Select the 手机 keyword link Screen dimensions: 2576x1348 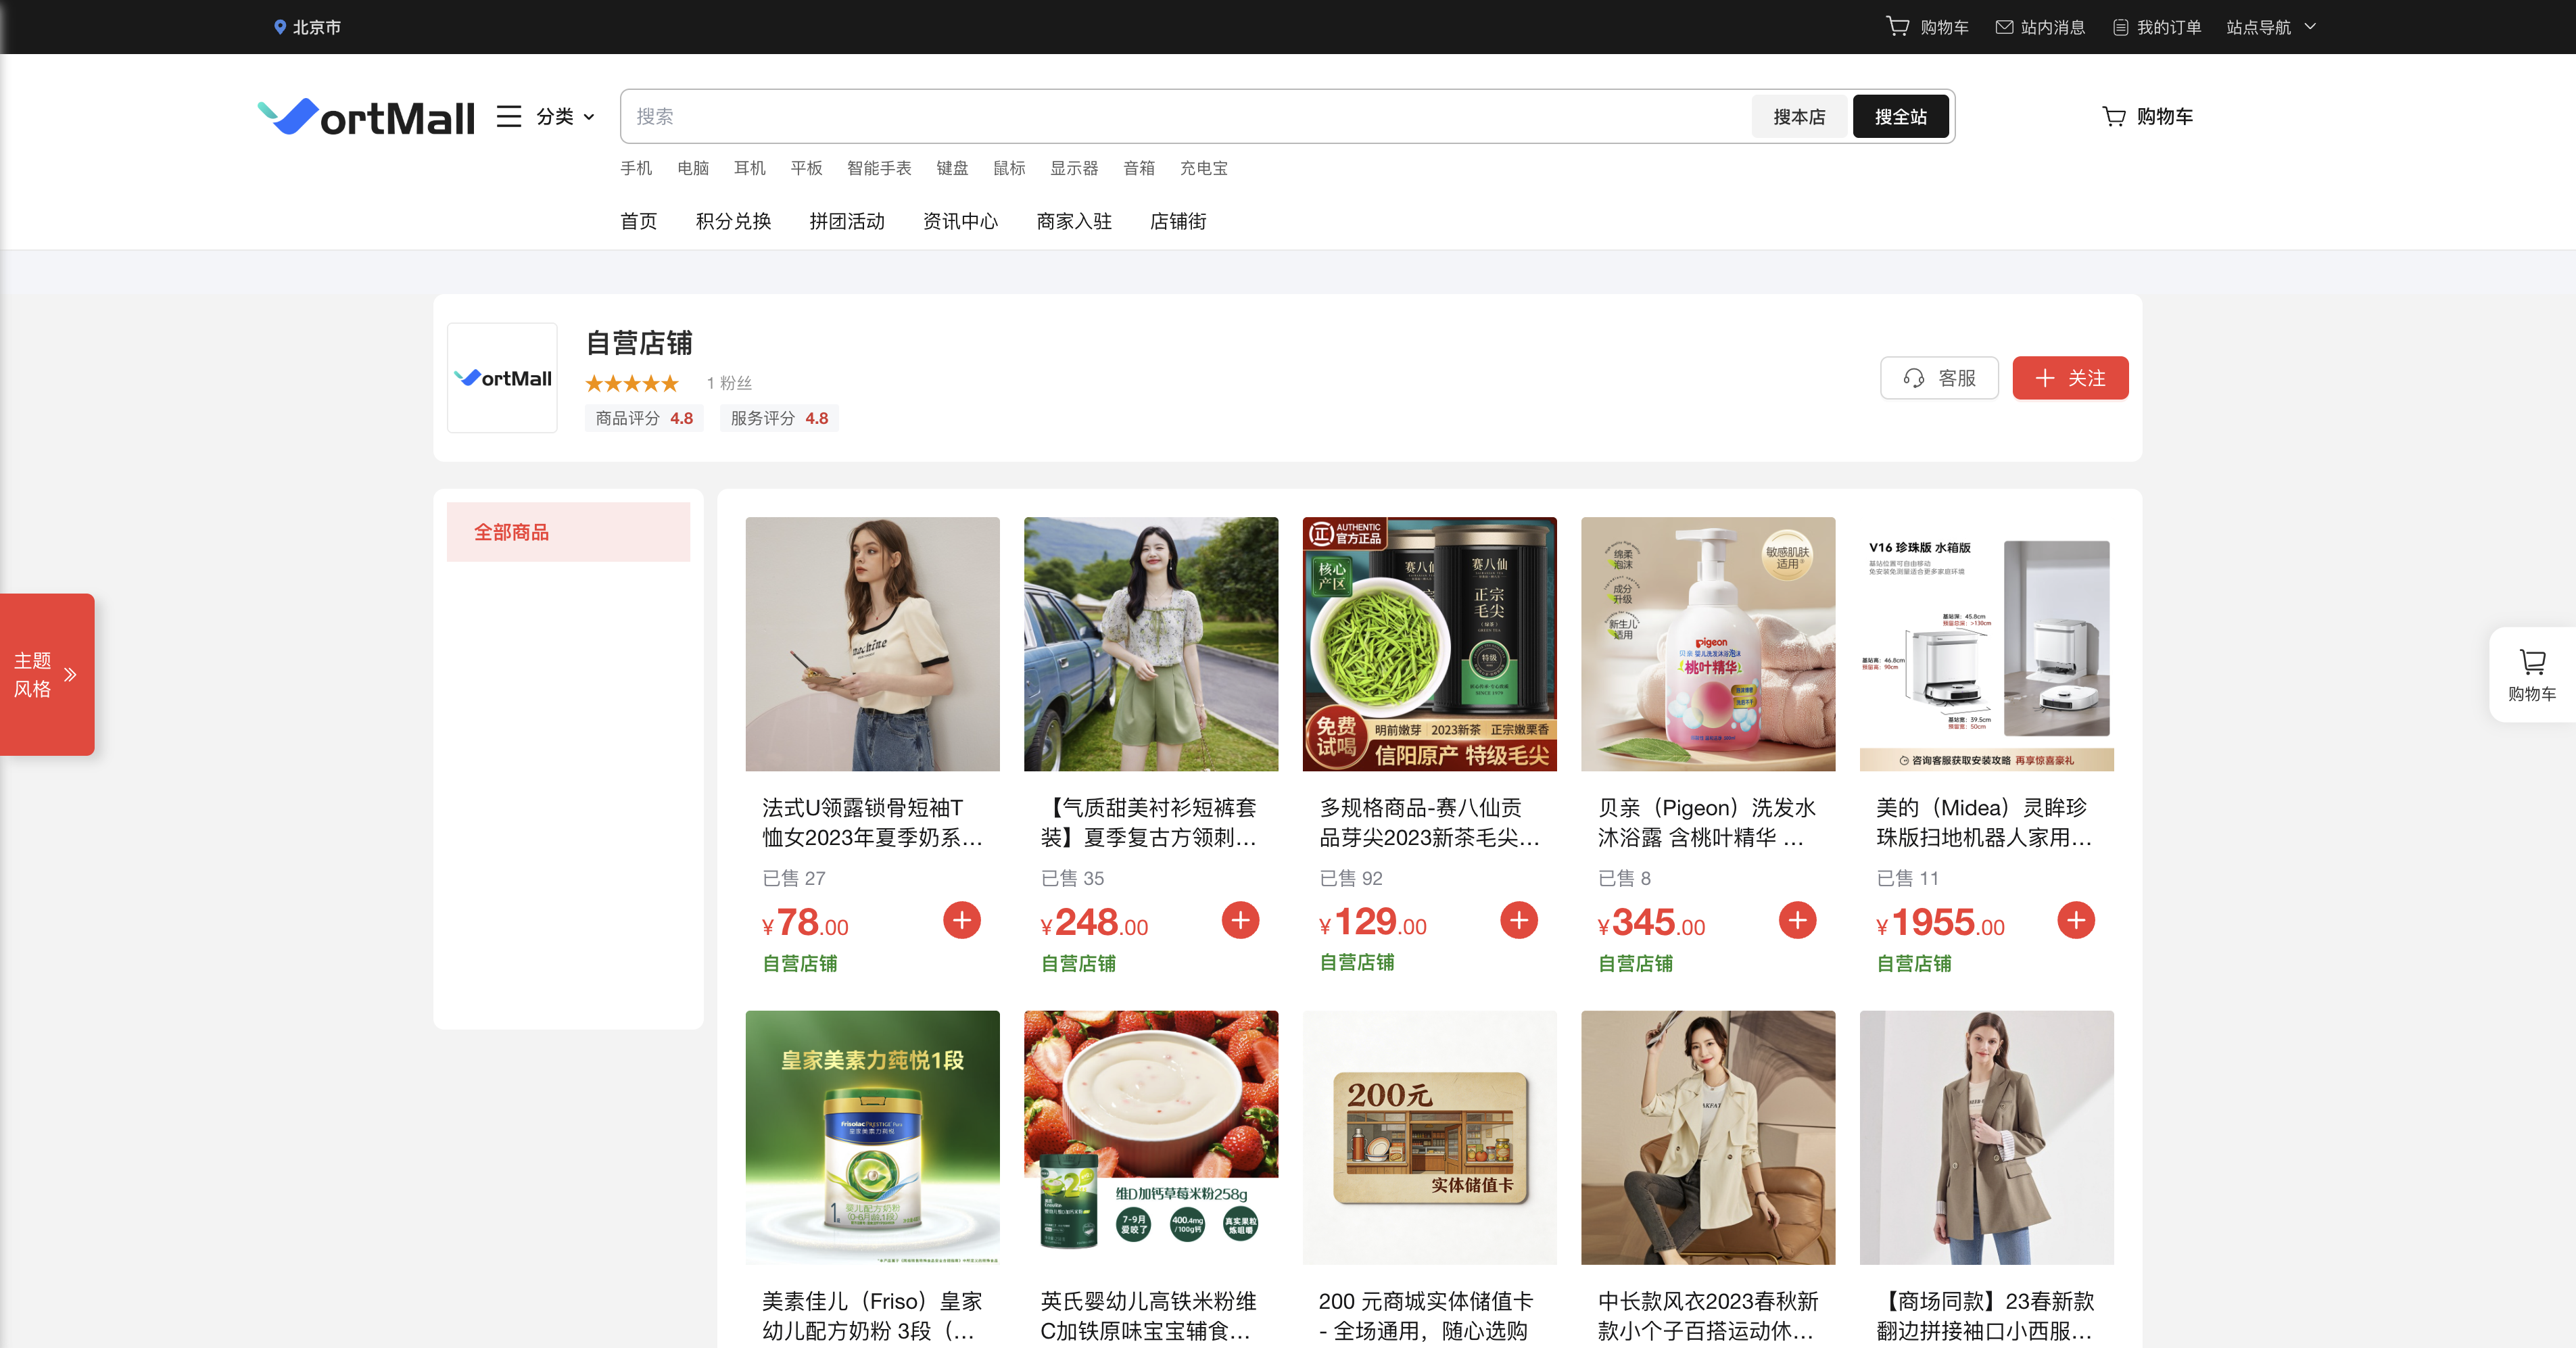636,168
